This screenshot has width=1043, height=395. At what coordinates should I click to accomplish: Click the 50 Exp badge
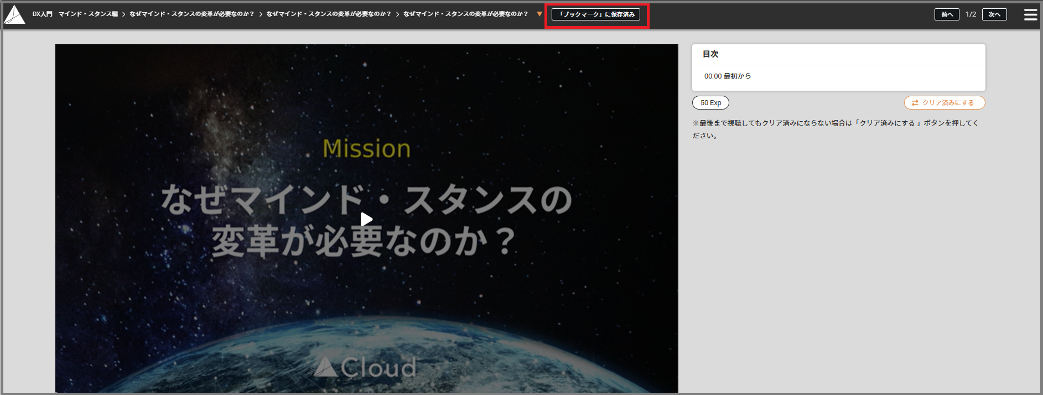coord(710,103)
